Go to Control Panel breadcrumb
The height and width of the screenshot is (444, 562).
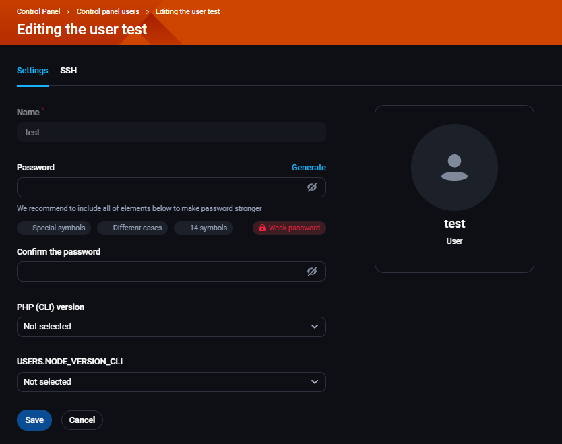click(38, 11)
